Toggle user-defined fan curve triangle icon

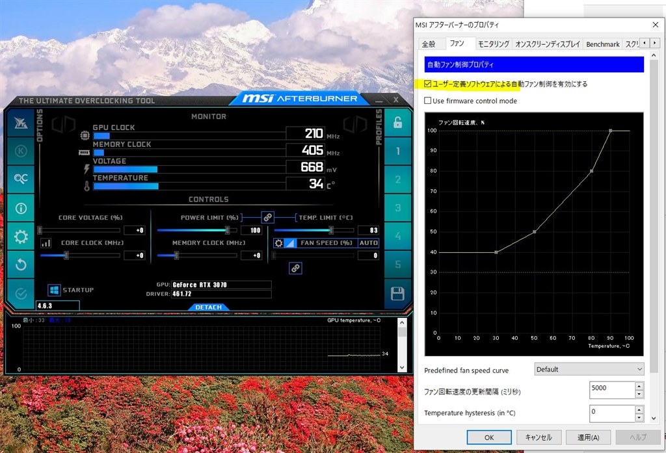coord(289,243)
